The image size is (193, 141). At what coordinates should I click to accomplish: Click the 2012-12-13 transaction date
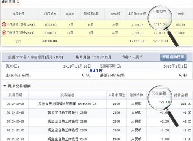coord(15,139)
